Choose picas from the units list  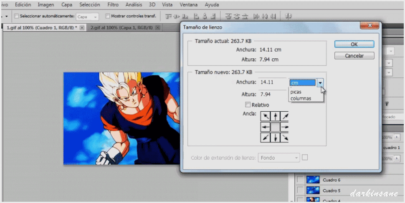296,92
